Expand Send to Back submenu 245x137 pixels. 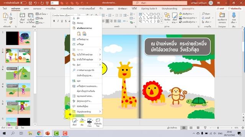[86, 59]
